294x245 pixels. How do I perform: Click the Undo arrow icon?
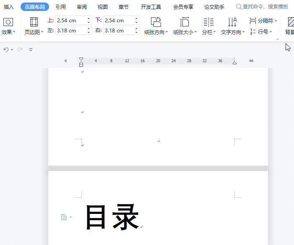pos(6,50)
